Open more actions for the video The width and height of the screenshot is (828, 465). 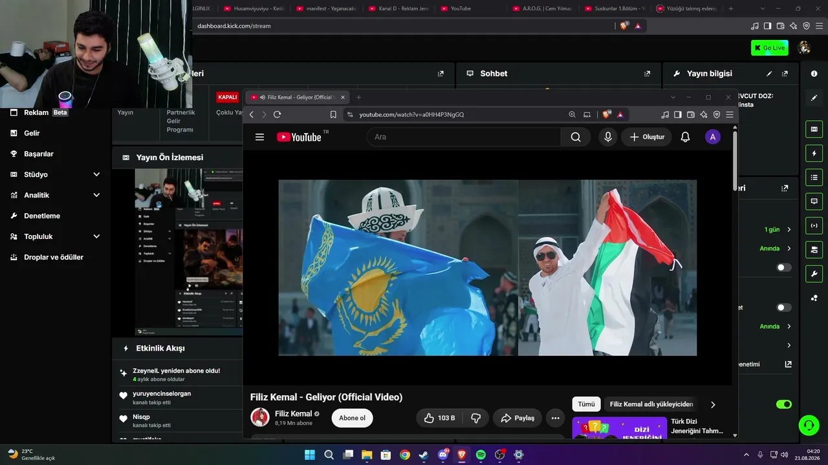pos(555,418)
